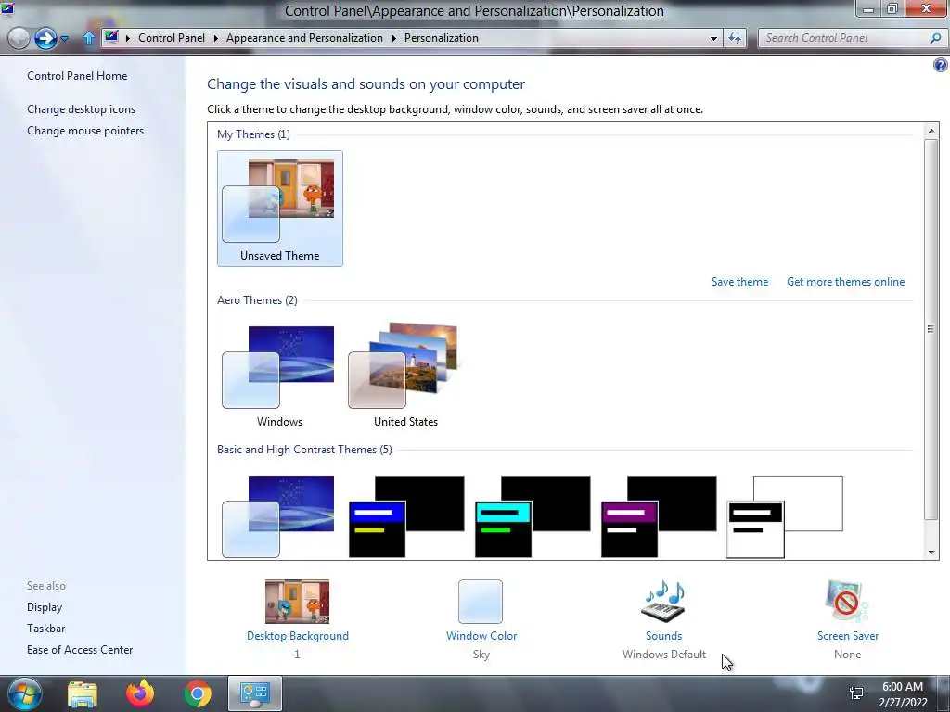
Task: Select the Windows Basic theme thumbnail
Action: click(x=278, y=516)
